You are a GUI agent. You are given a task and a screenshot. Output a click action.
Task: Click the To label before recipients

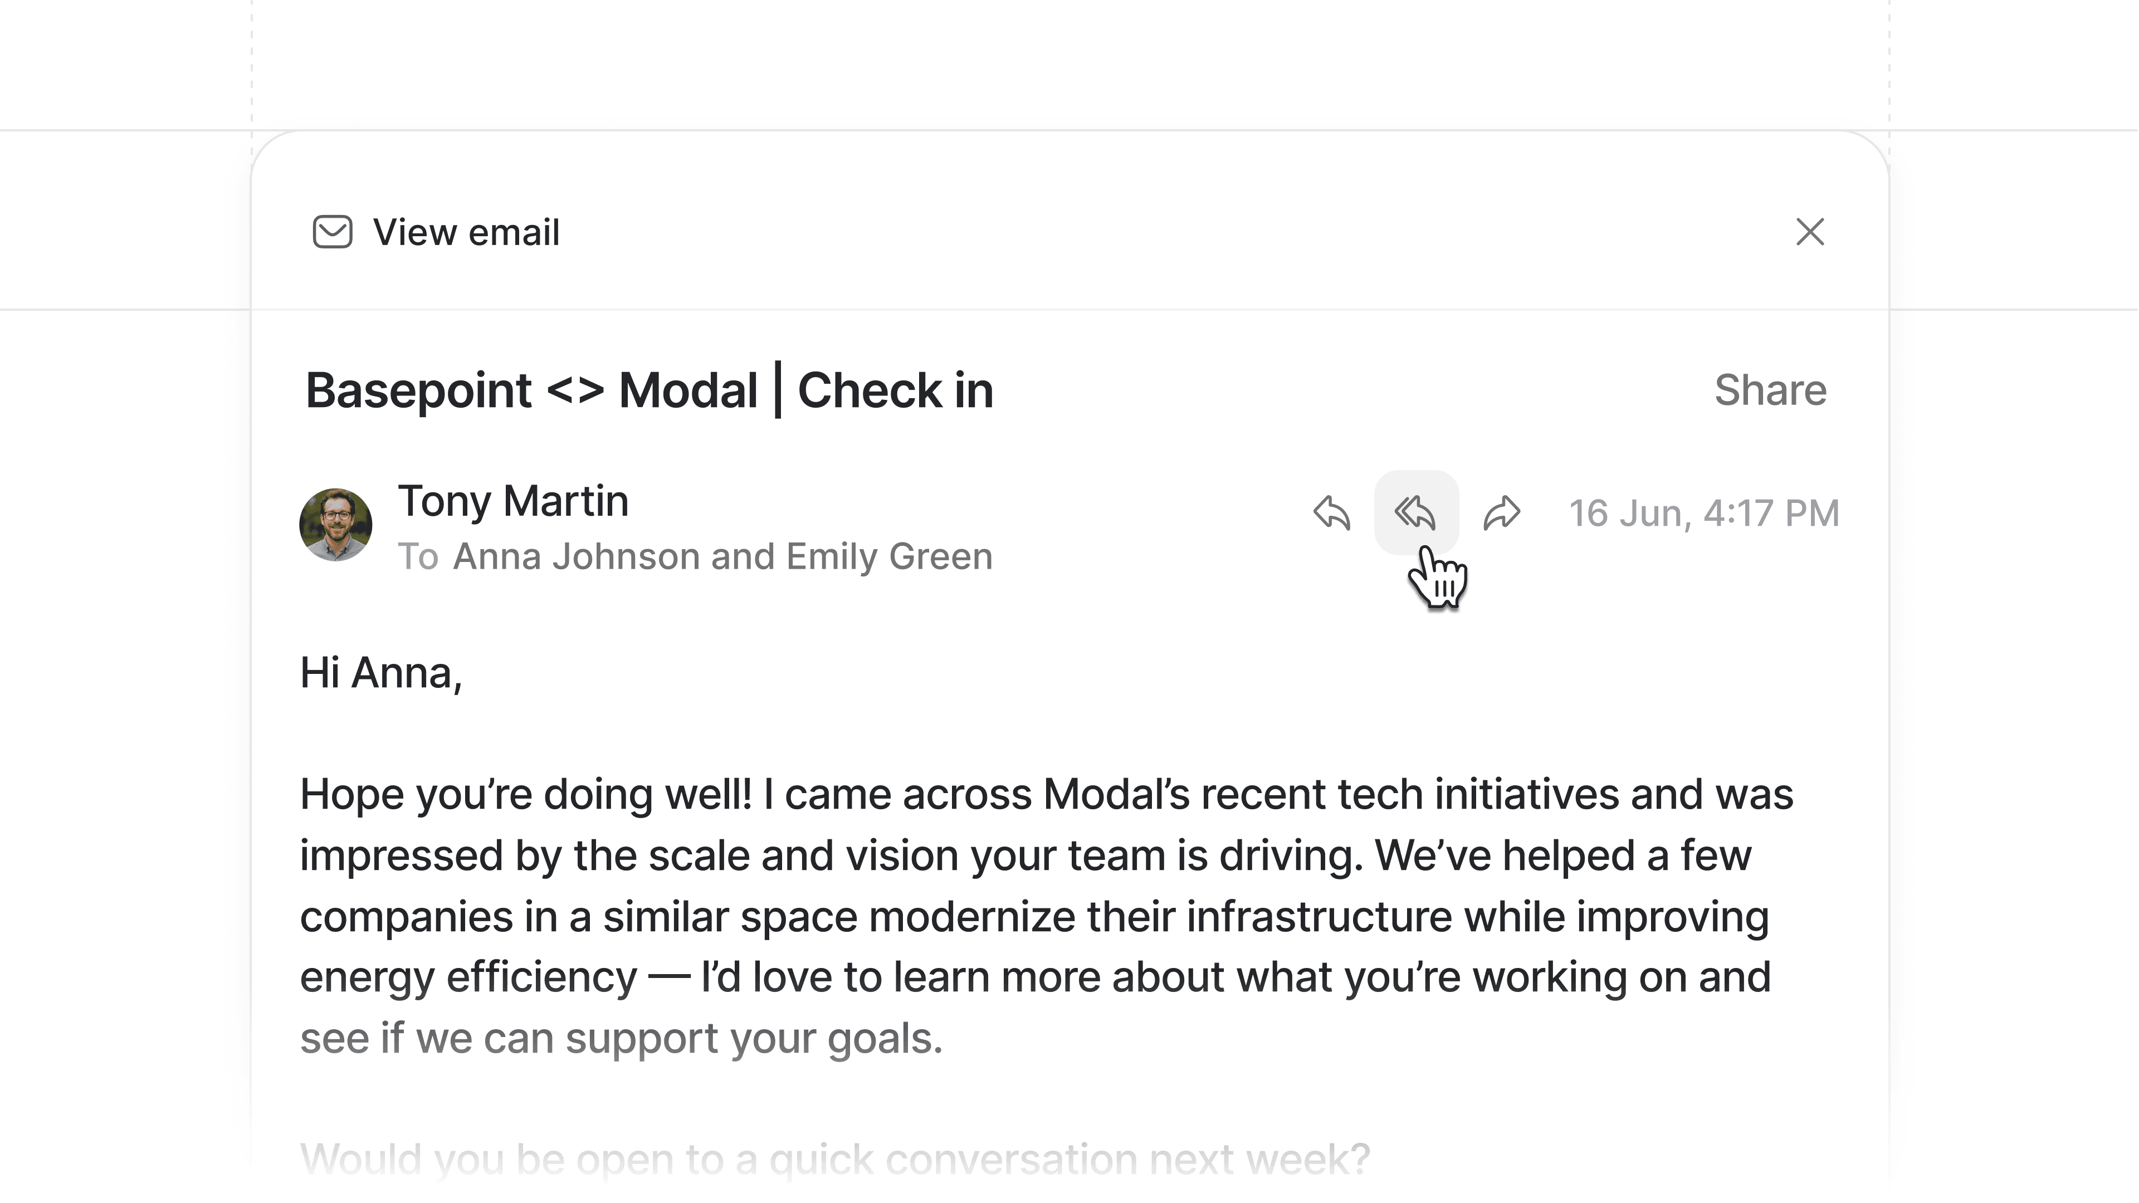pyautogui.click(x=418, y=556)
